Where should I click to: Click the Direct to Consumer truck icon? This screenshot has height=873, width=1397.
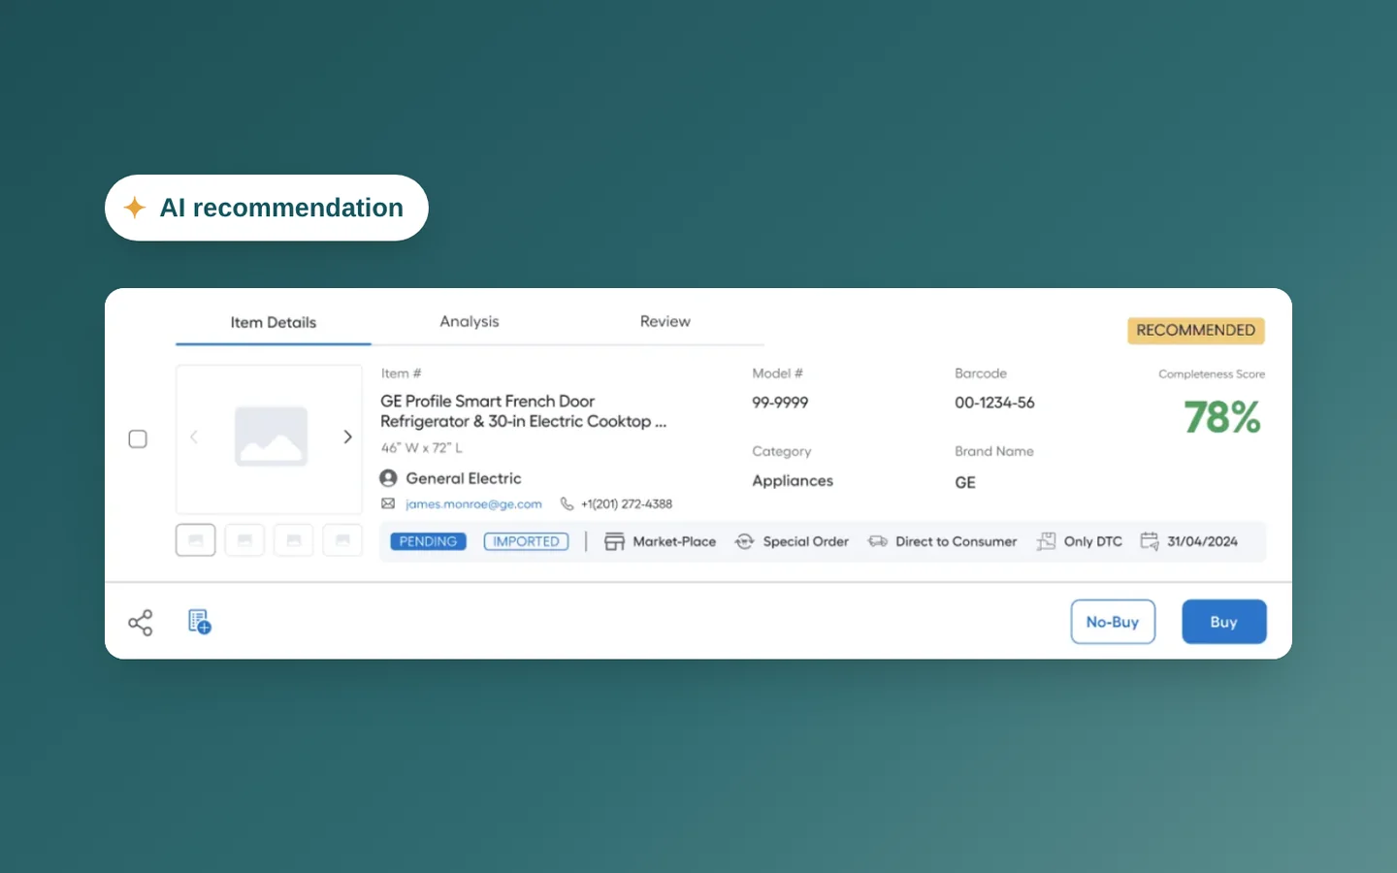click(x=877, y=541)
